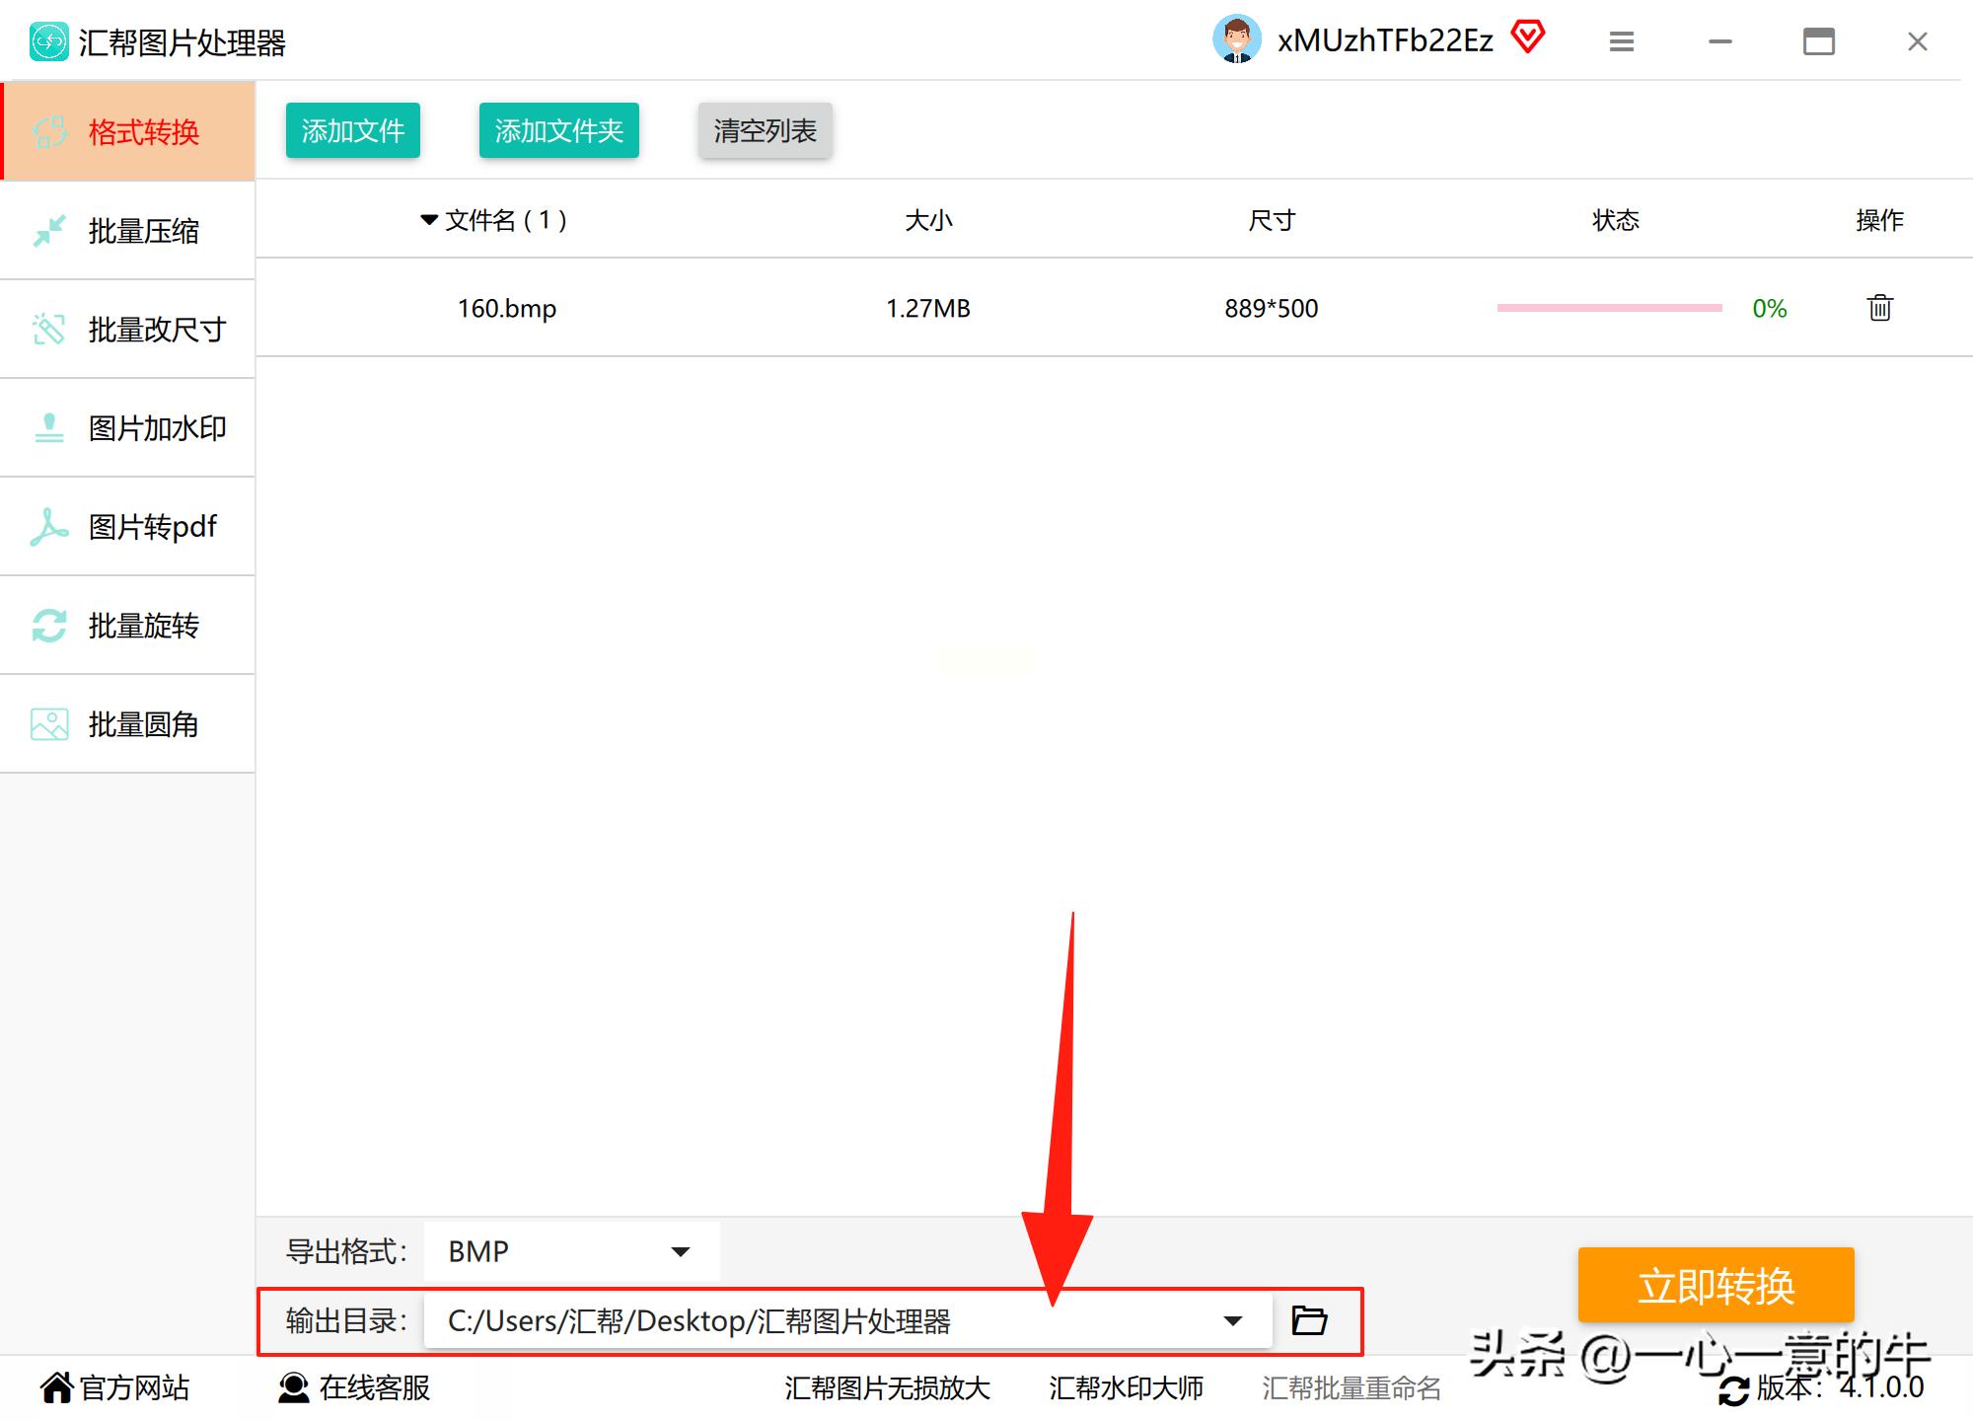Delete 160.bmp using the trash icon

pyautogui.click(x=1879, y=308)
